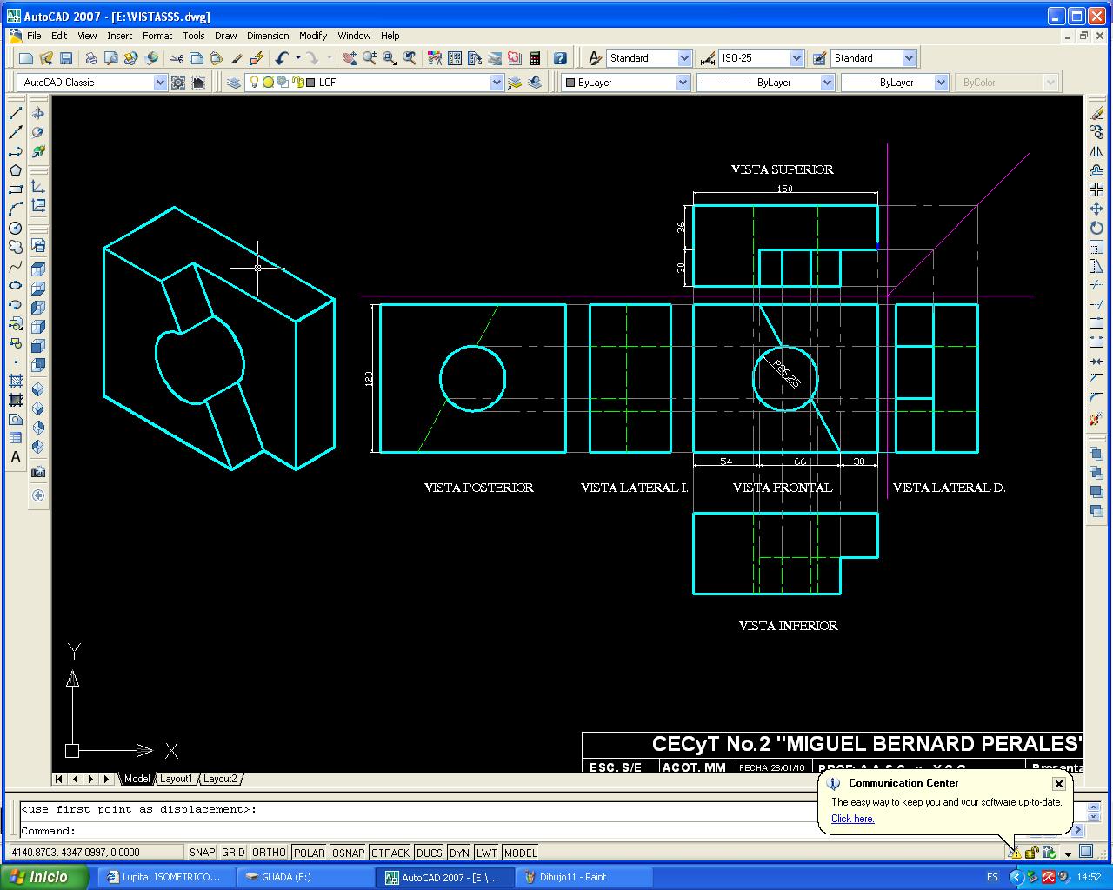Select the Rotate modify tool
The height and width of the screenshot is (890, 1113).
[x=1096, y=228]
